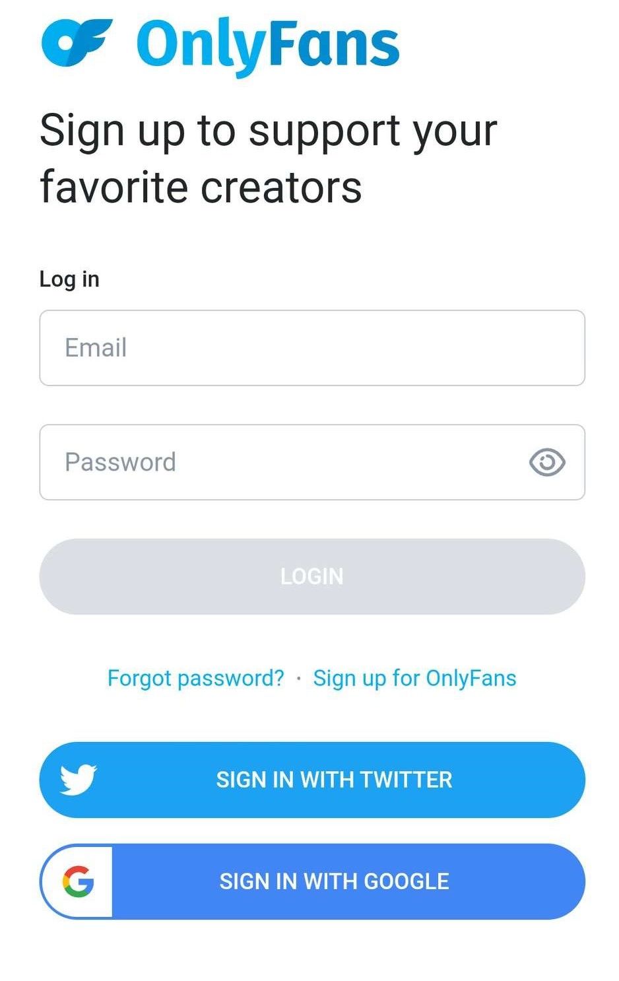Click the 'Email' placeholder text
This screenshot has width=619, height=981.
point(96,348)
